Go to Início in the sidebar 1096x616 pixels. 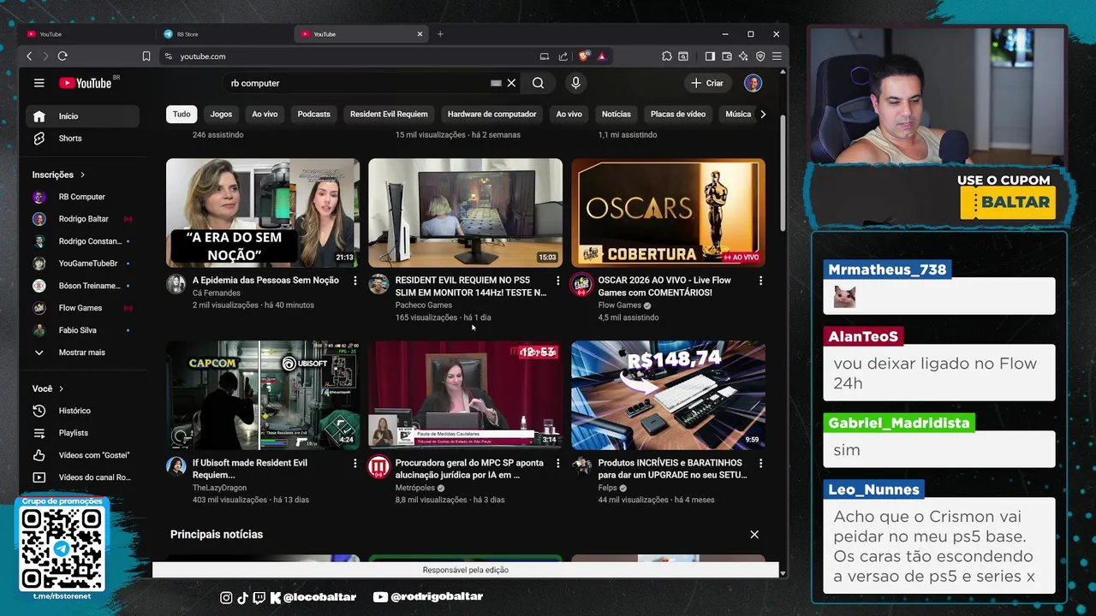(x=83, y=116)
